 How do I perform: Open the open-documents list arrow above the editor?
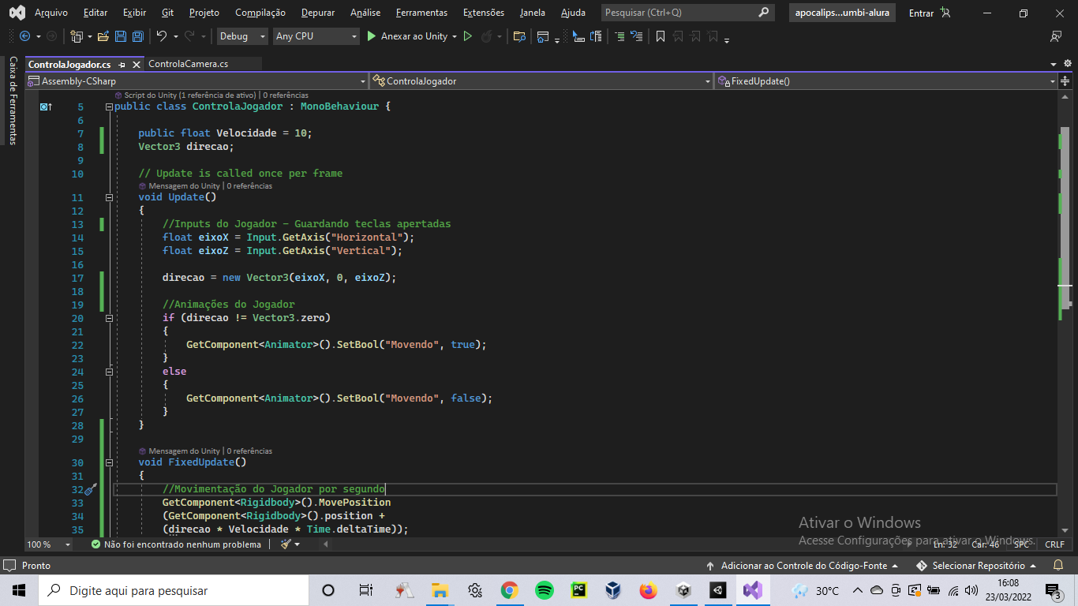[1055, 65]
